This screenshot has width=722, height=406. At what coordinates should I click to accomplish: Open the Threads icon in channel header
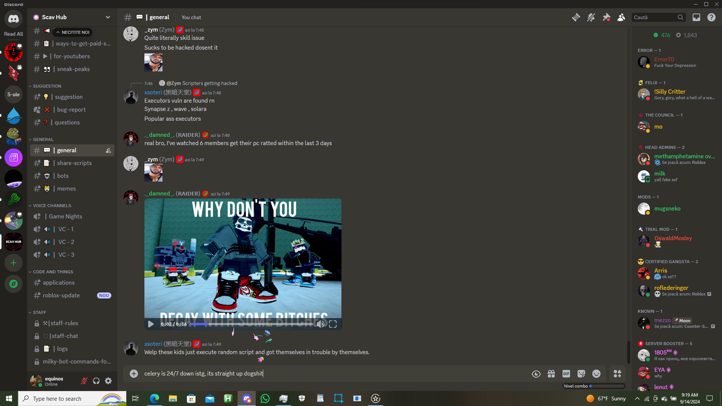[576, 17]
